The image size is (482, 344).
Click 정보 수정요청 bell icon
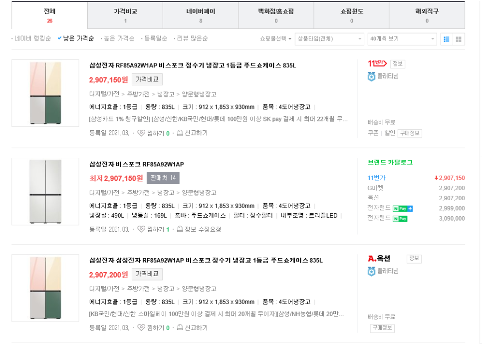pos(180,229)
